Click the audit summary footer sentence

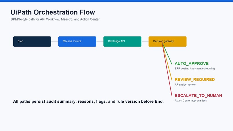[x=88, y=102]
